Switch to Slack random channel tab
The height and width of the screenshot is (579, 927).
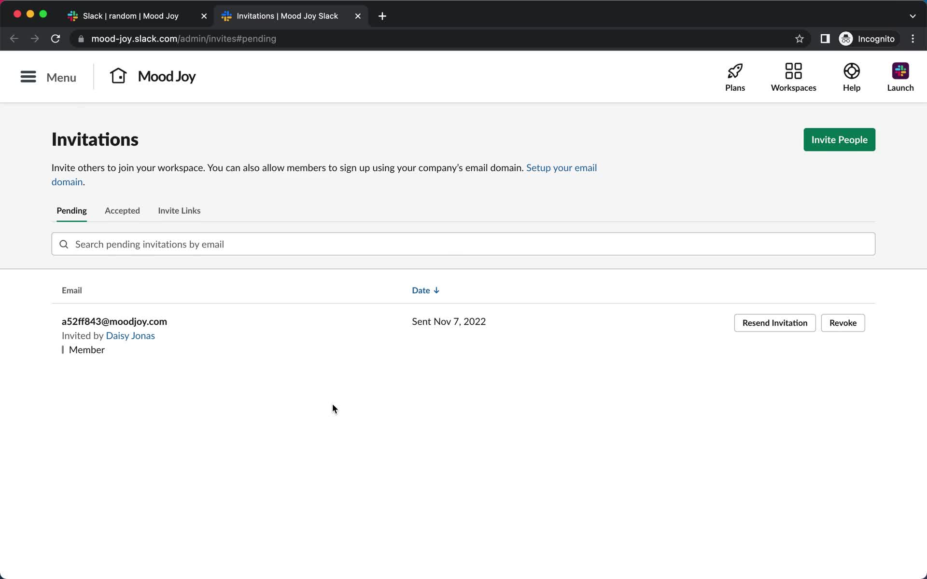(x=130, y=15)
